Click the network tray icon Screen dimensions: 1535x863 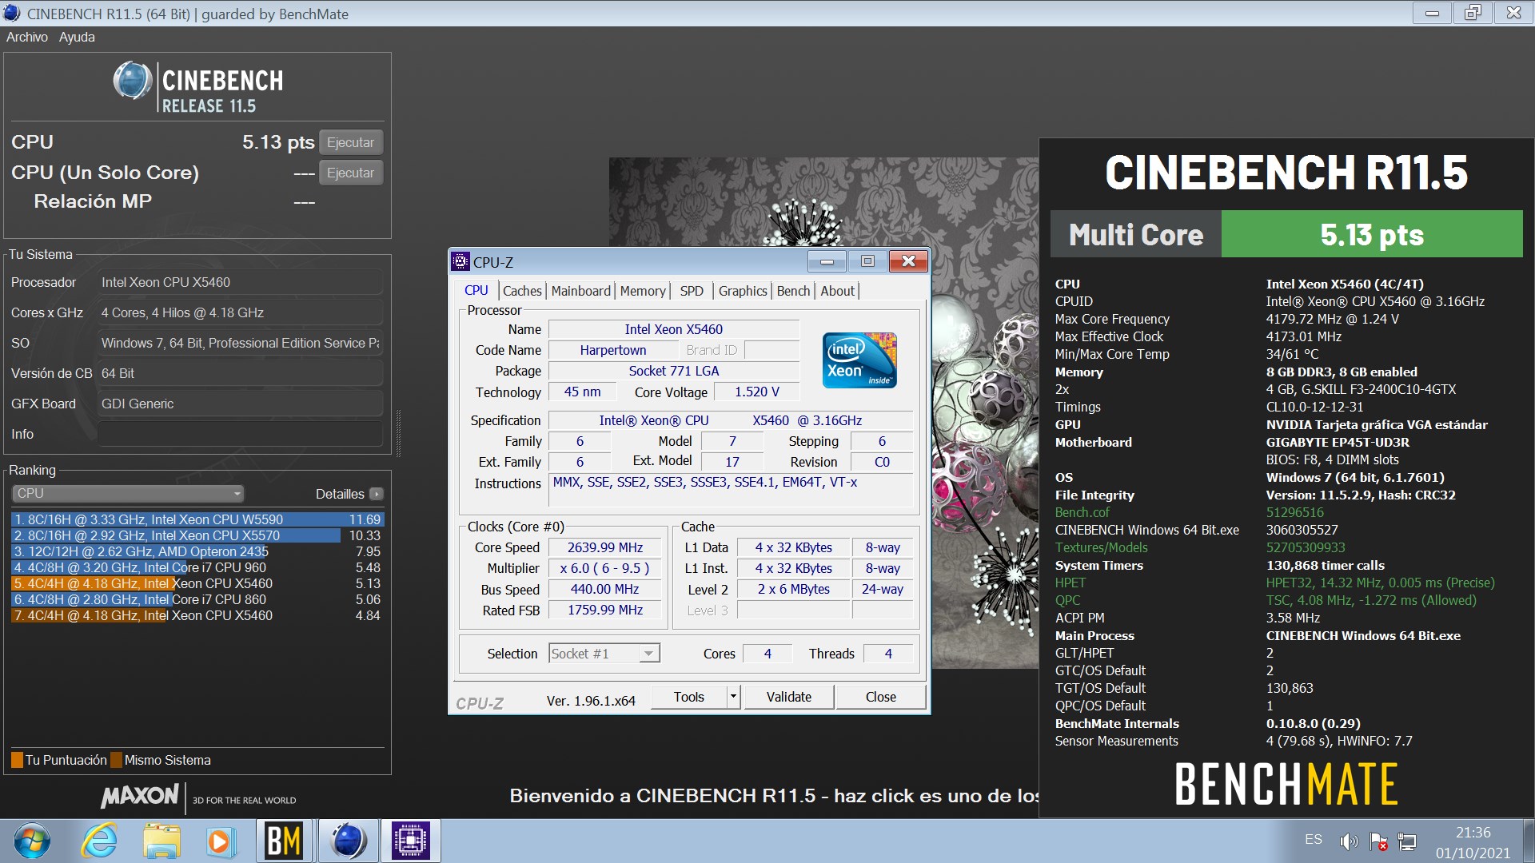(x=1407, y=841)
